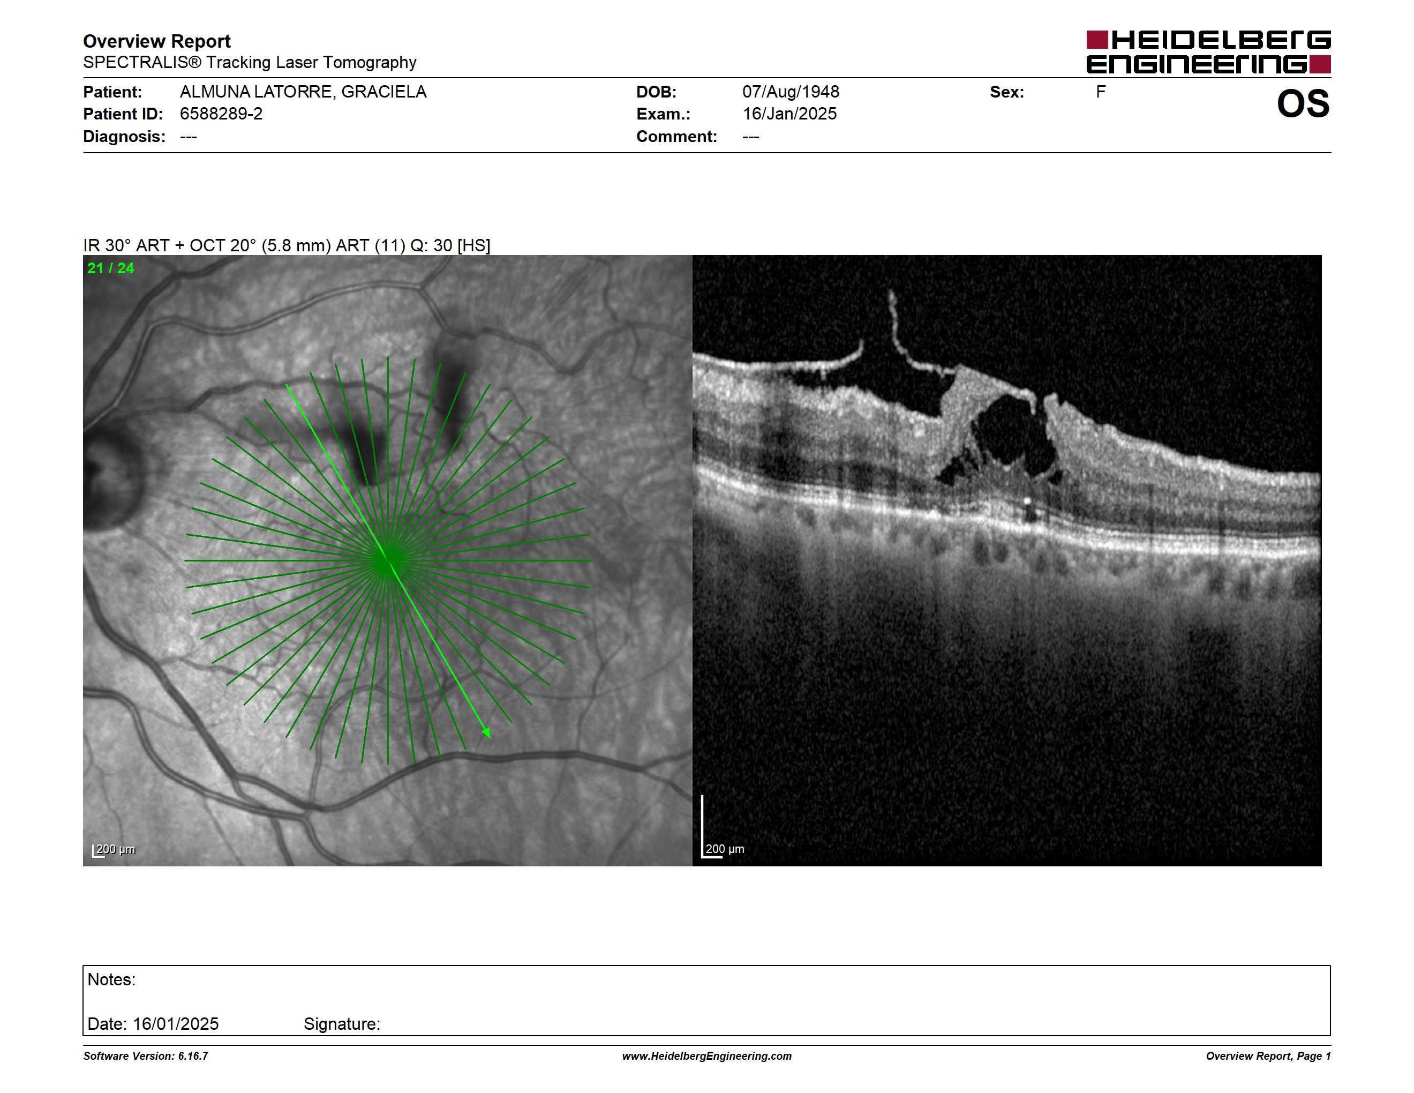This screenshot has height=1093, width=1414.
Task: Click the Software Version: 6.16.7 footer
Action: (x=146, y=1056)
